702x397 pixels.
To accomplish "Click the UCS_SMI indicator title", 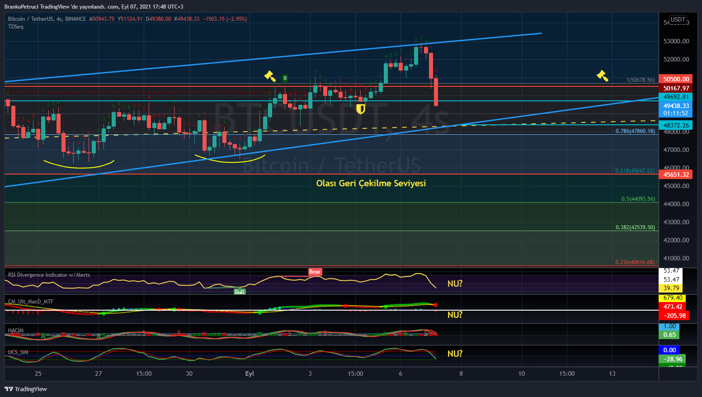I will [18, 352].
